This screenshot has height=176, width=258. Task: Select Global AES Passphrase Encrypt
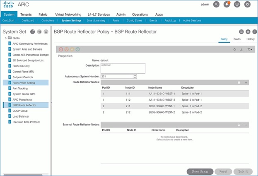click(31, 55)
